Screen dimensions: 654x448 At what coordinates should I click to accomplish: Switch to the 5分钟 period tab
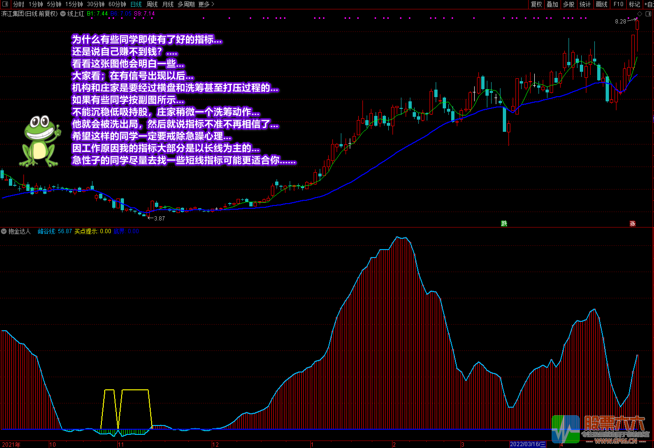tap(54, 4)
